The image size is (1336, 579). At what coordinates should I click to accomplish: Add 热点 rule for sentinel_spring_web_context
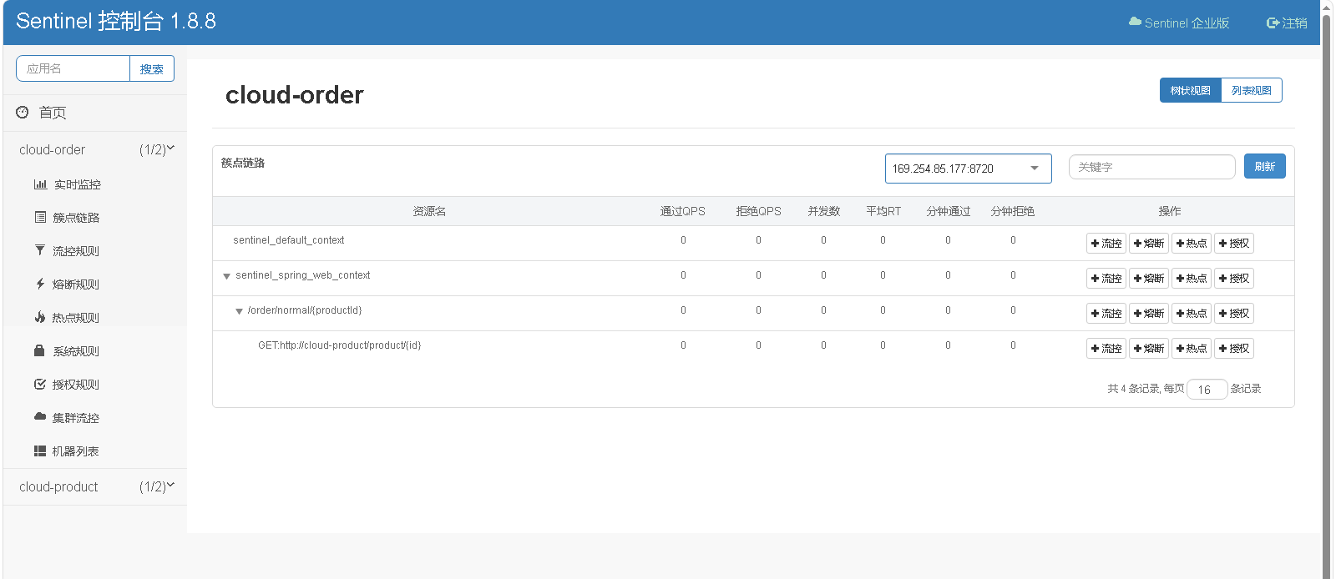[1192, 278]
